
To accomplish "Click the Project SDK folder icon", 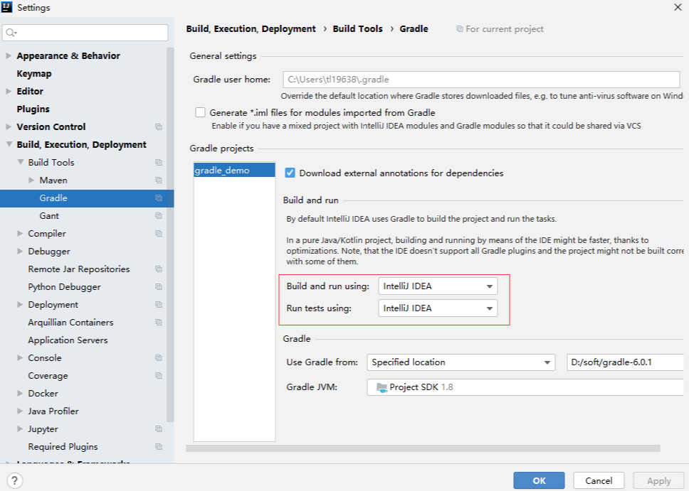I will pyautogui.click(x=382, y=387).
